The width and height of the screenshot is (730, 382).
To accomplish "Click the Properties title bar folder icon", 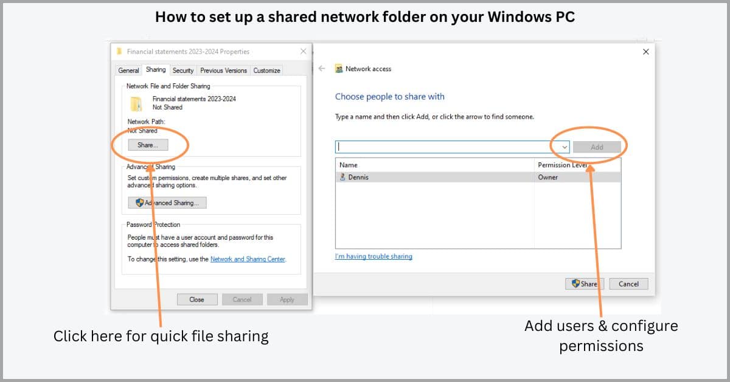I will (119, 52).
